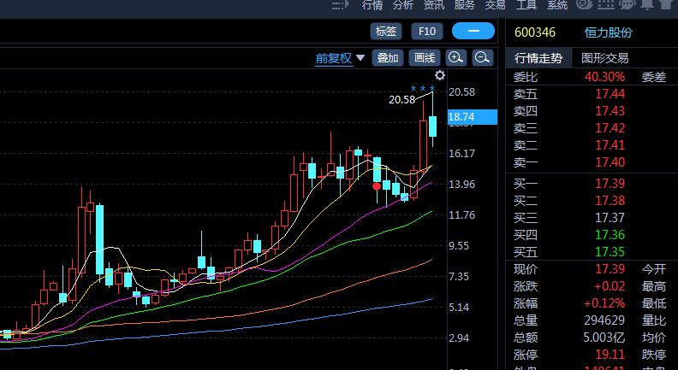The height and width of the screenshot is (370, 678).
Task: Toggle the 画线 drawing tools button
Action: click(424, 58)
